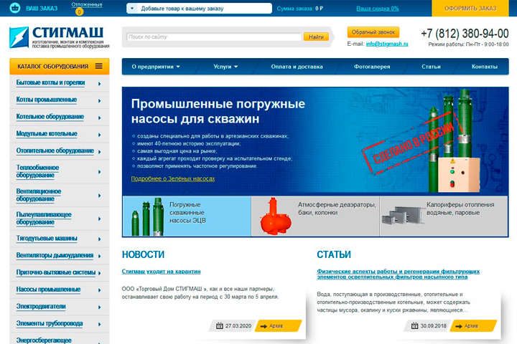517x344 pixels.
Task: Click Обратный звонок button
Action: tap(373, 32)
